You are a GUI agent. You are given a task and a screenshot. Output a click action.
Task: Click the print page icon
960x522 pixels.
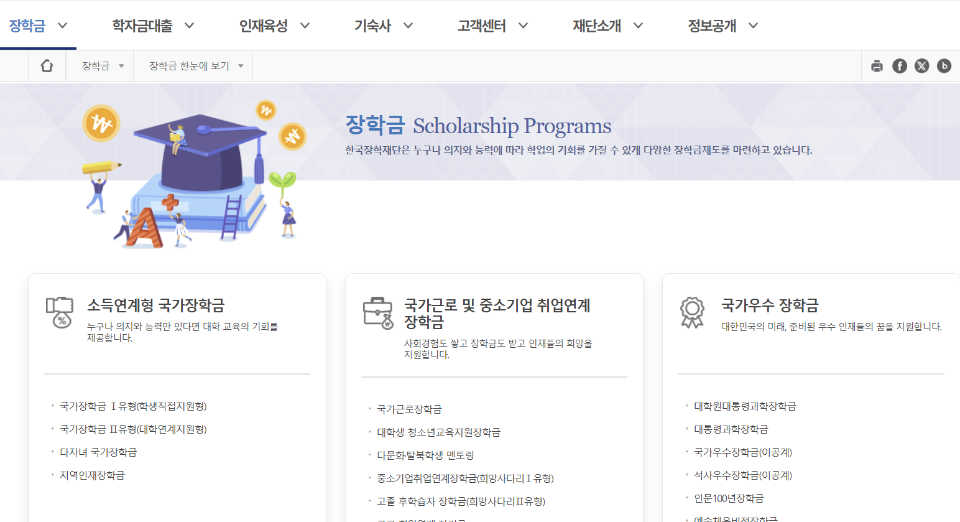click(x=877, y=65)
